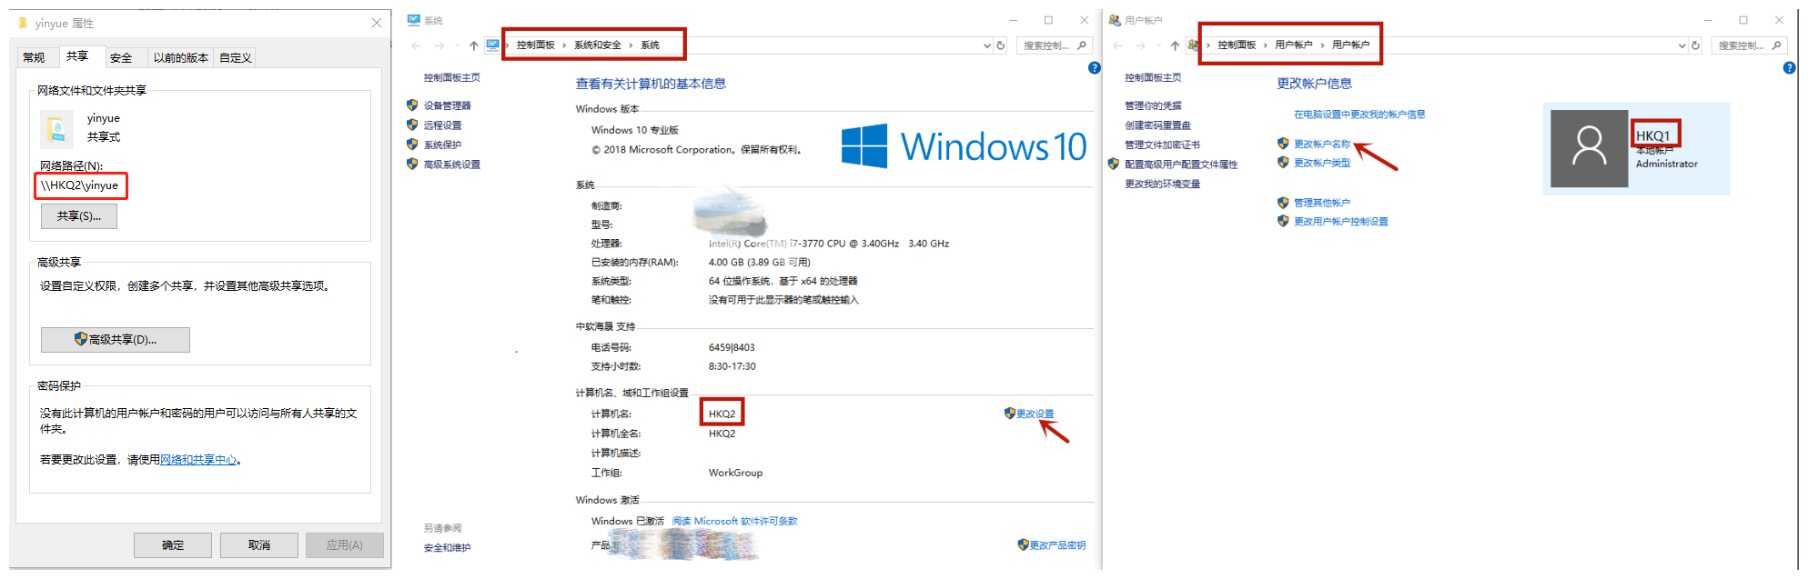
Task: Open 设备管理器
Action: pos(447,106)
